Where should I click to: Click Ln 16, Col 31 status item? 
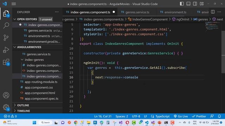103,116
